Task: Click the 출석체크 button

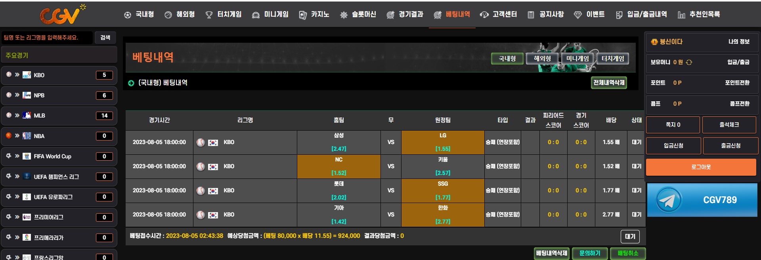Action: [x=729, y=125]
